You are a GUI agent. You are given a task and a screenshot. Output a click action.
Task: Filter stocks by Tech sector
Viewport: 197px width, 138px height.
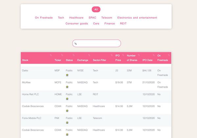[61, 18]
